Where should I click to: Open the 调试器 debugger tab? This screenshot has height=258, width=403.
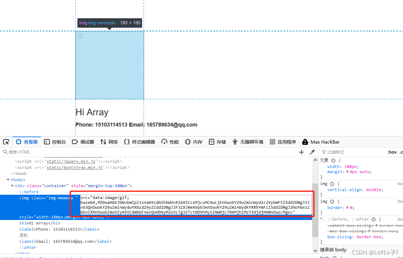tap(83, 142)
